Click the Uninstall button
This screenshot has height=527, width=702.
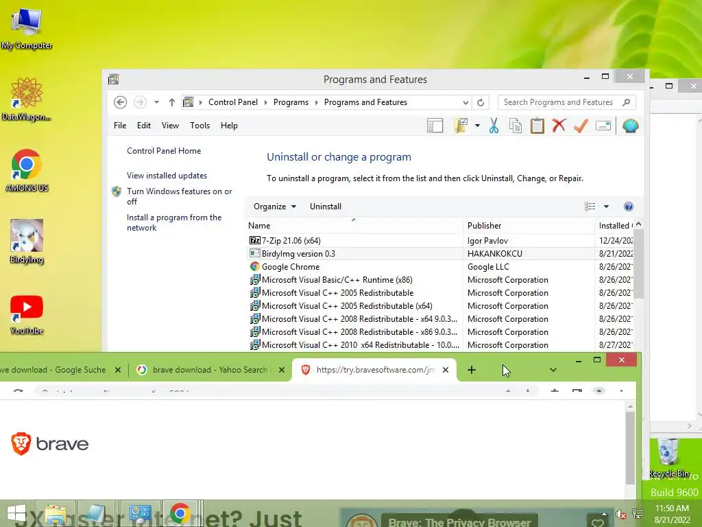click(x=326, y=207)
